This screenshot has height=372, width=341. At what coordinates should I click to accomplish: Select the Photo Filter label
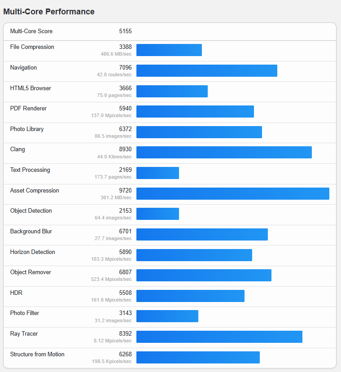pyautogui.click(x=25, y=313)
